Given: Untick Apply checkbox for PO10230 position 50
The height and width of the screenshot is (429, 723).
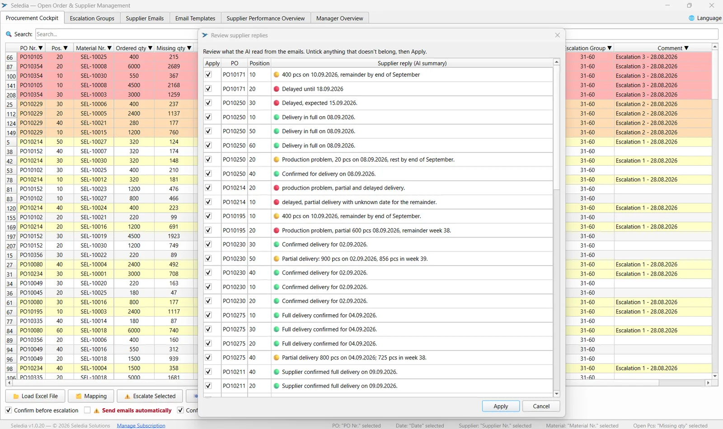Looking at the screenshot, I should point(208,259).
